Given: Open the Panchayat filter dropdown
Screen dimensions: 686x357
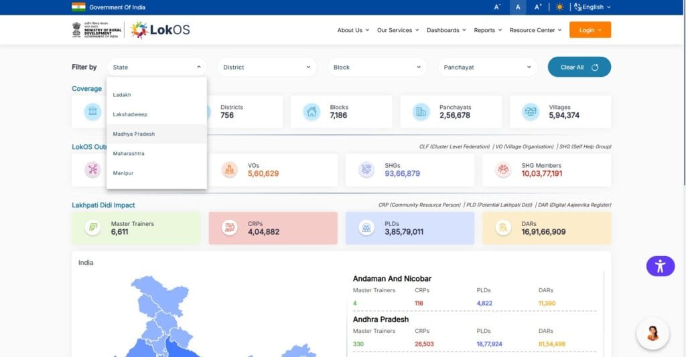Looking at the screenshot, I should [488, 68].
